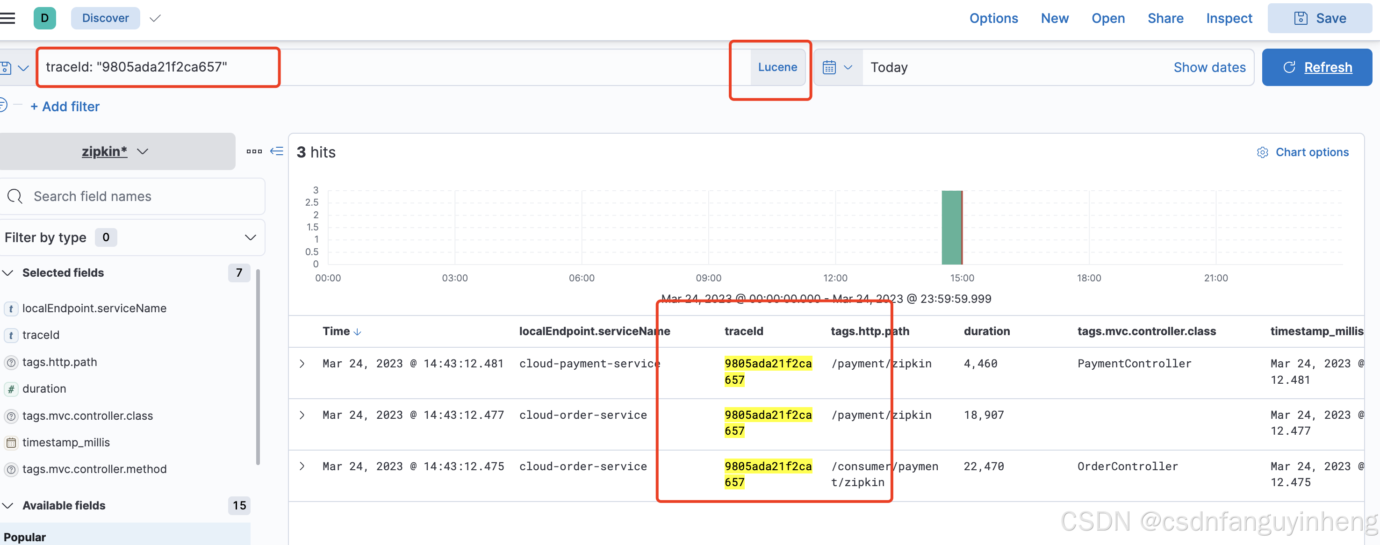Expand the Filter by type dropdown

pos(132,237)
